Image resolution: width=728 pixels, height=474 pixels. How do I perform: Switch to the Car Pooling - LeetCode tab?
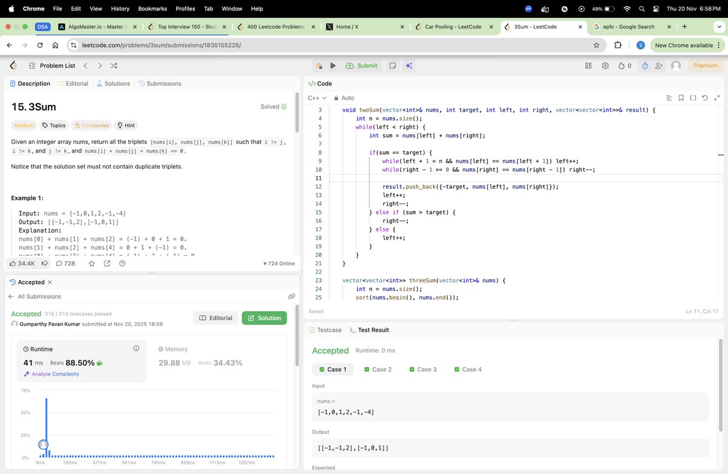[x=453, y=27]
